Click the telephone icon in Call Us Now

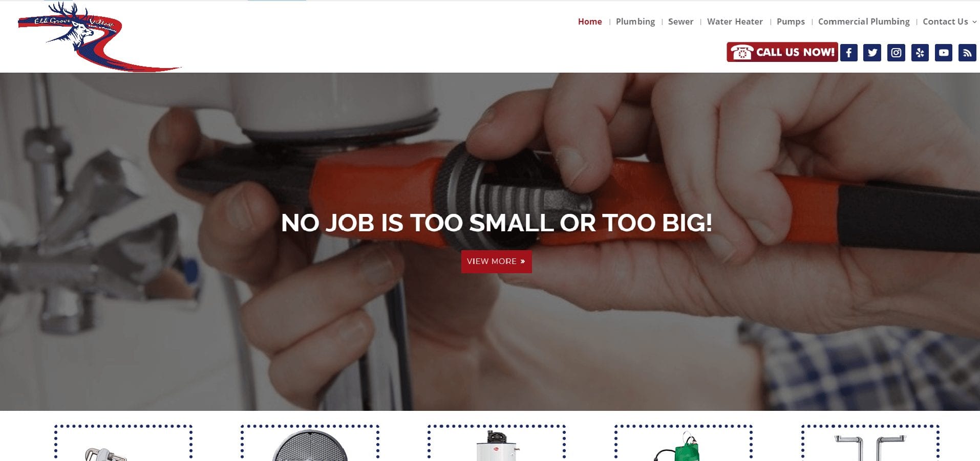tap(741, 52)
